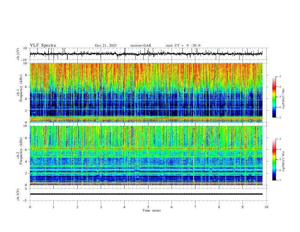Click the log(PSD) label beside ch.1 colorbar

[283, 99]
